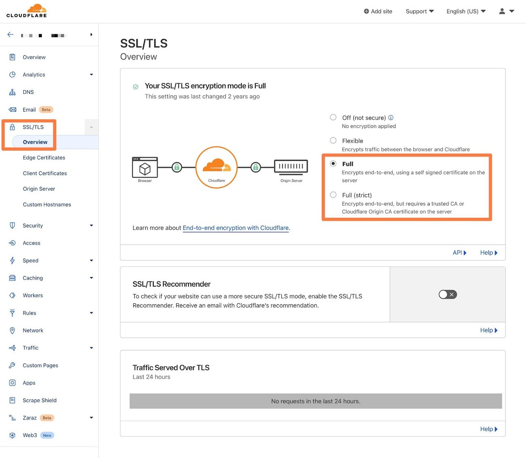Click the Add site button
The image size is (526, 458).
point(378,11)
